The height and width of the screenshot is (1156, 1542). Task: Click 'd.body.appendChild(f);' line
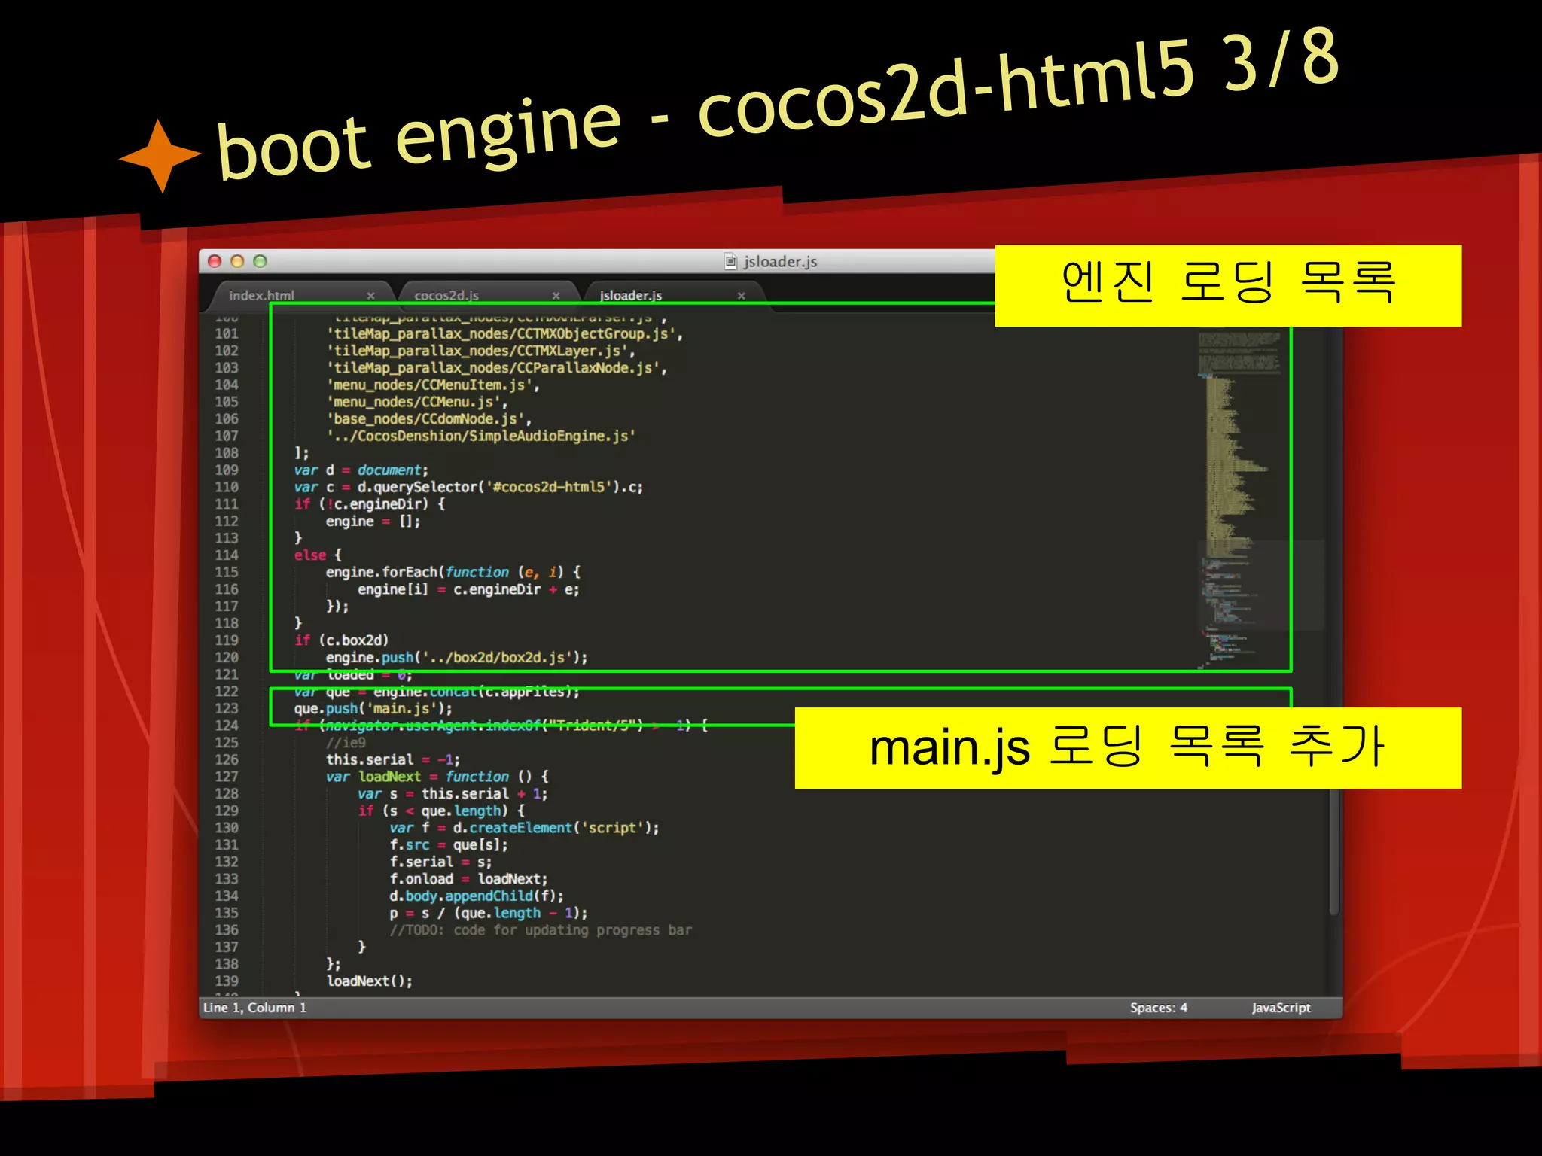476,896
